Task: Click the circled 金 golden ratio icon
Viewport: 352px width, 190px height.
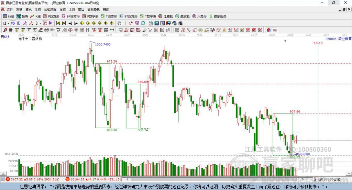Action: 200,30
